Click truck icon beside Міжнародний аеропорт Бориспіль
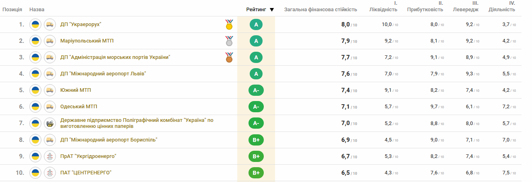The width and height of the screenshot is (532, 182). [x=49, y=140]
